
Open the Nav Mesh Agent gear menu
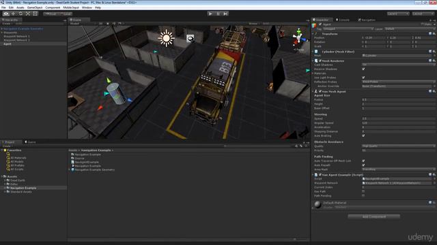[x=434, y=91]
